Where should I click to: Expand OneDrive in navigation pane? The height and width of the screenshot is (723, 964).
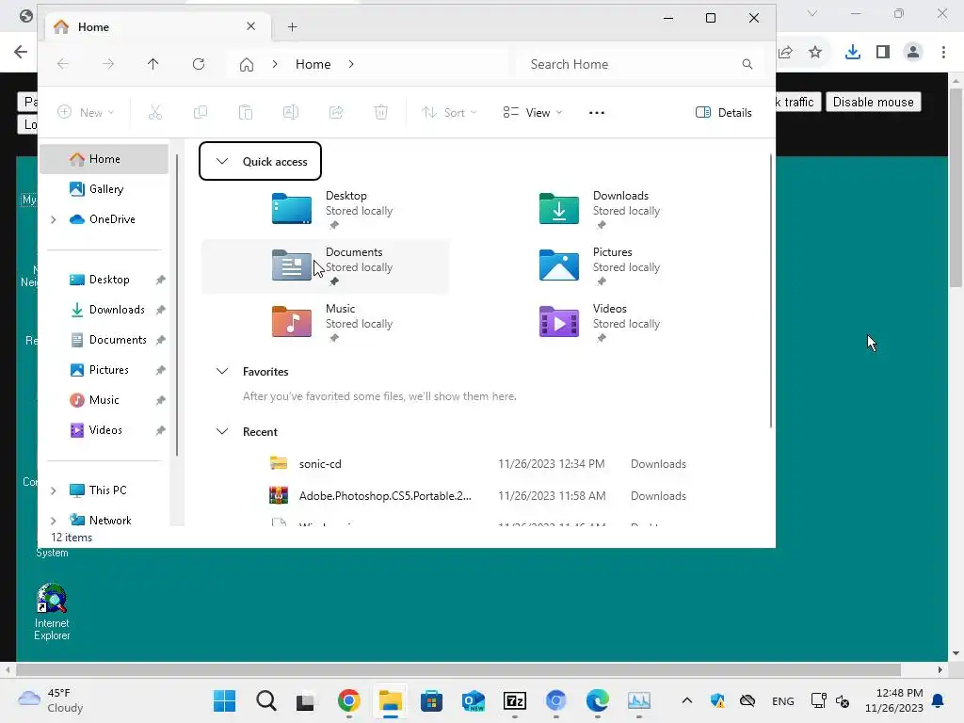pyautogui.click(x=54, y=219)
